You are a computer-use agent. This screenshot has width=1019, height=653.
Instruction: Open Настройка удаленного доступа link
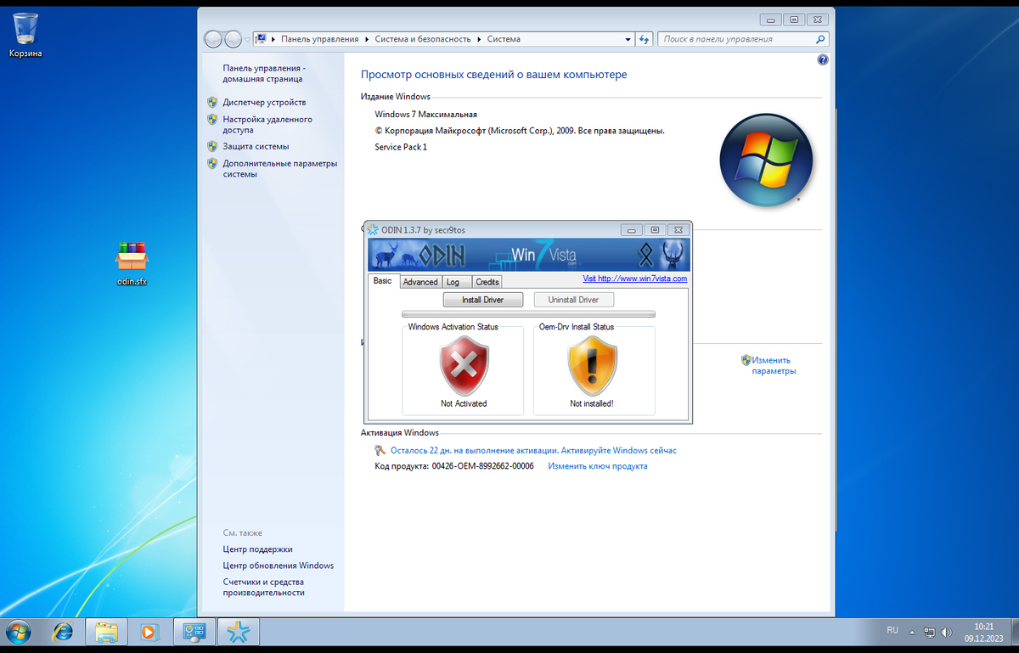coord(267,125)
